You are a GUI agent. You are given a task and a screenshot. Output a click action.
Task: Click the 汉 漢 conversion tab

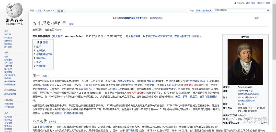(x=60, y=11)
